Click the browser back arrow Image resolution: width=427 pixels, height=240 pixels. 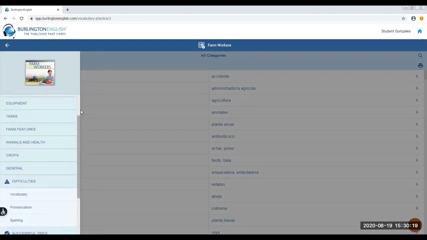pyautogui.click(x=5, y=18)
